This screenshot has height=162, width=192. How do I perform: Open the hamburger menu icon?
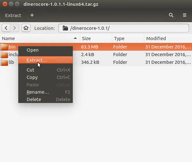[x=185, y=15]
